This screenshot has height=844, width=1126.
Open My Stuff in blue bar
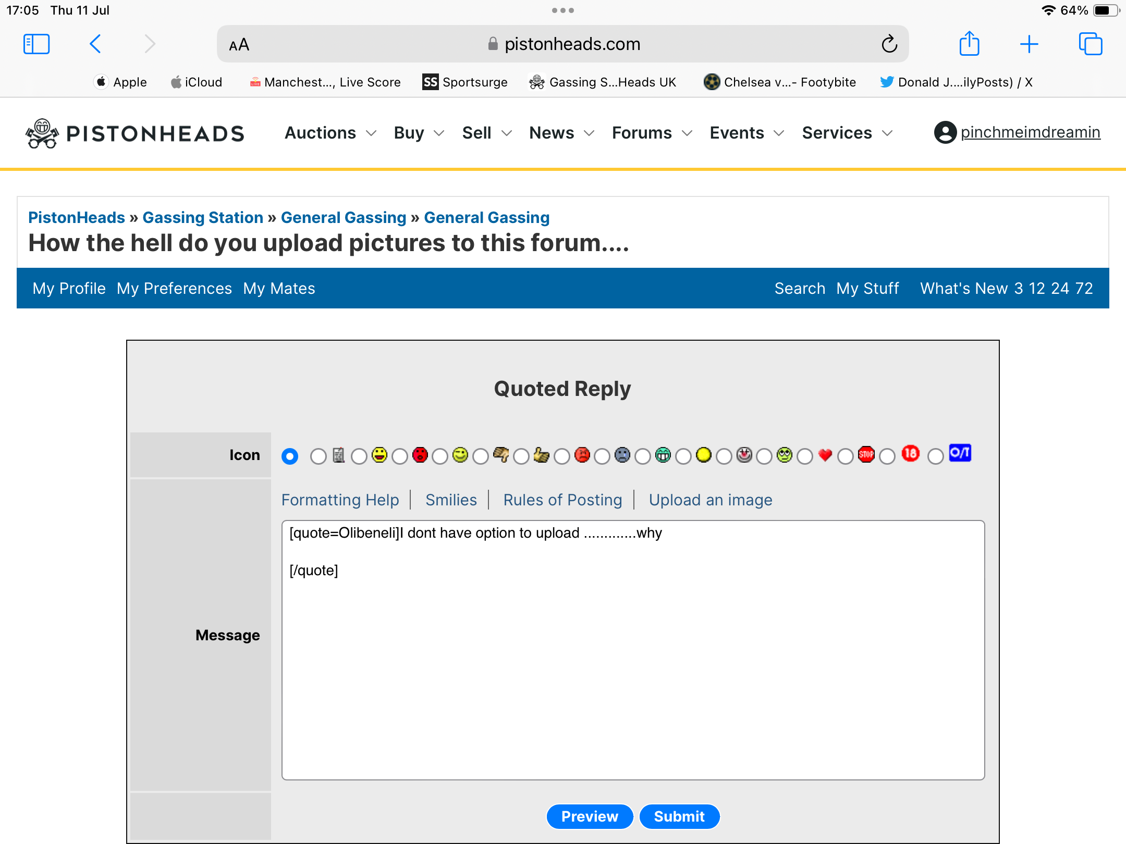point(867,289)
